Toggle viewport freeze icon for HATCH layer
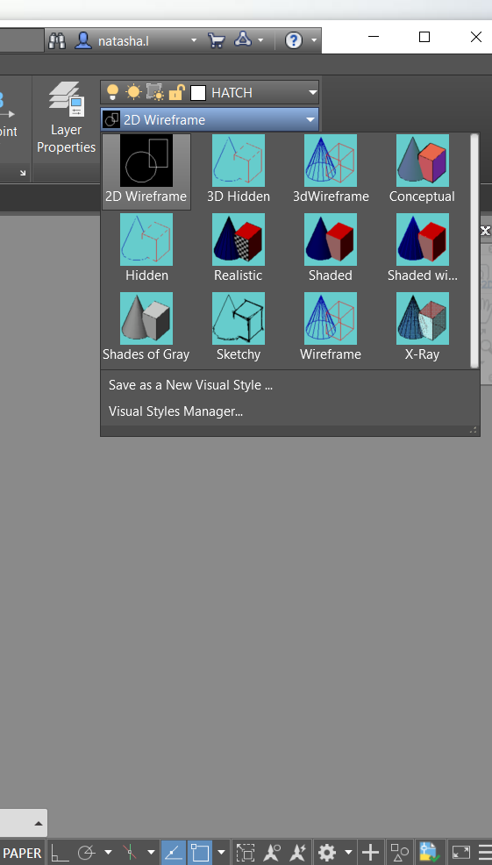Viewport: 492px width, 865px height. coord(155,92)
